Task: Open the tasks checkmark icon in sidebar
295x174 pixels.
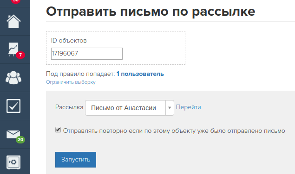Action: (x=13, y=106)
